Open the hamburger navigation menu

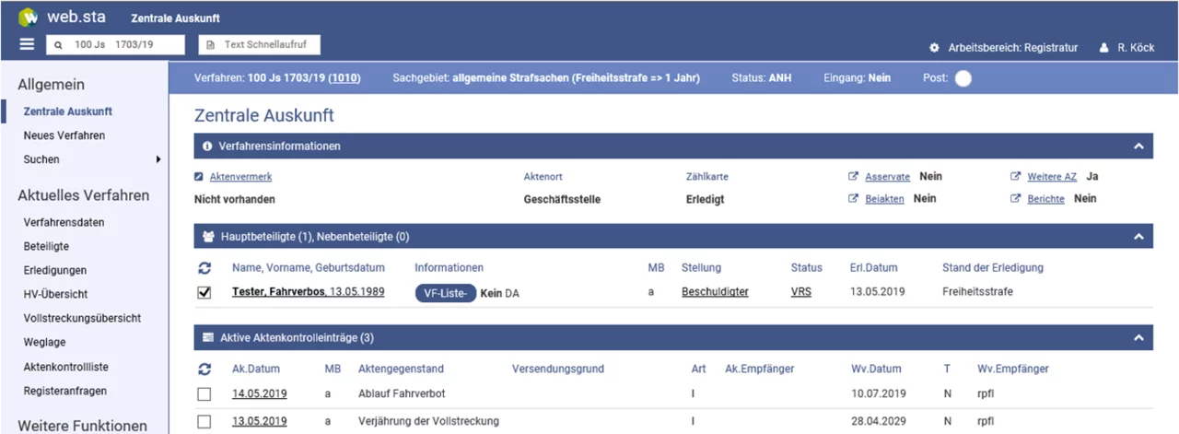click(x=27, y=44)
